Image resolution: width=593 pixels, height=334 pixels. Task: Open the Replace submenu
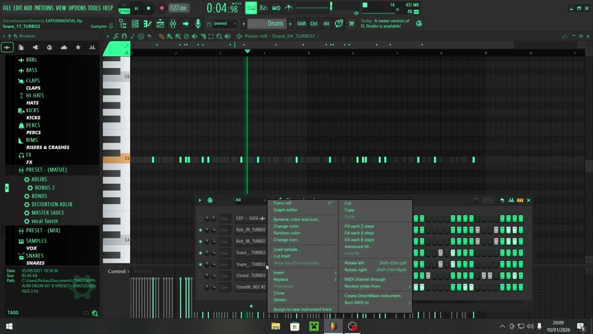click(303, 280)
